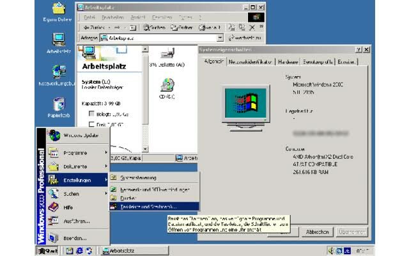The height and width of the screenshot is (256, 409).
Task: Launch Internet Explorer from quick launch
Action: (x=79, y=251)
